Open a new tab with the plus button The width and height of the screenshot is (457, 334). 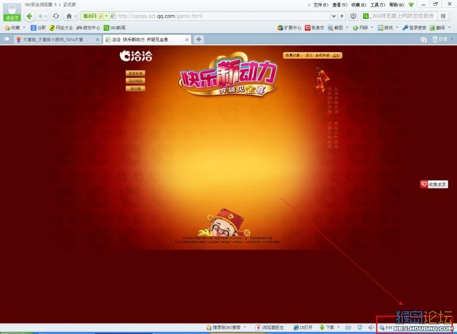198,39
